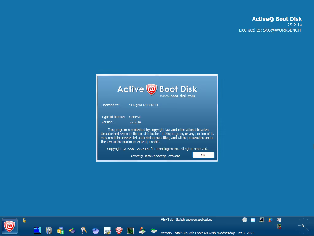
Task: Launch the keys password tool icon
Action: 84,230
